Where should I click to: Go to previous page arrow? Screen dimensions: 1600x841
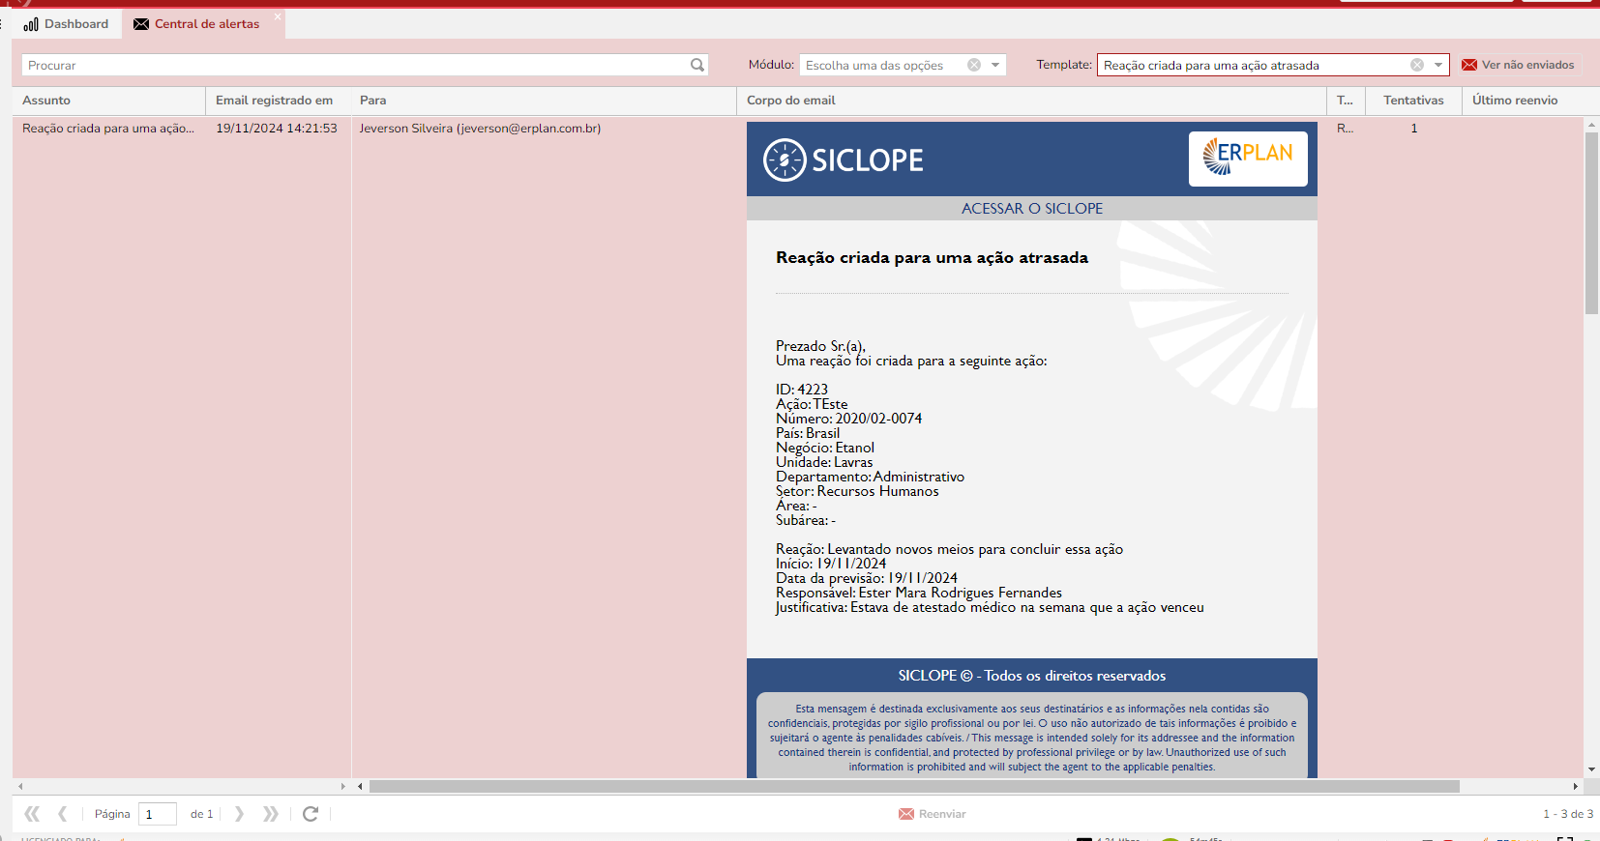click(x=63, y=814)
